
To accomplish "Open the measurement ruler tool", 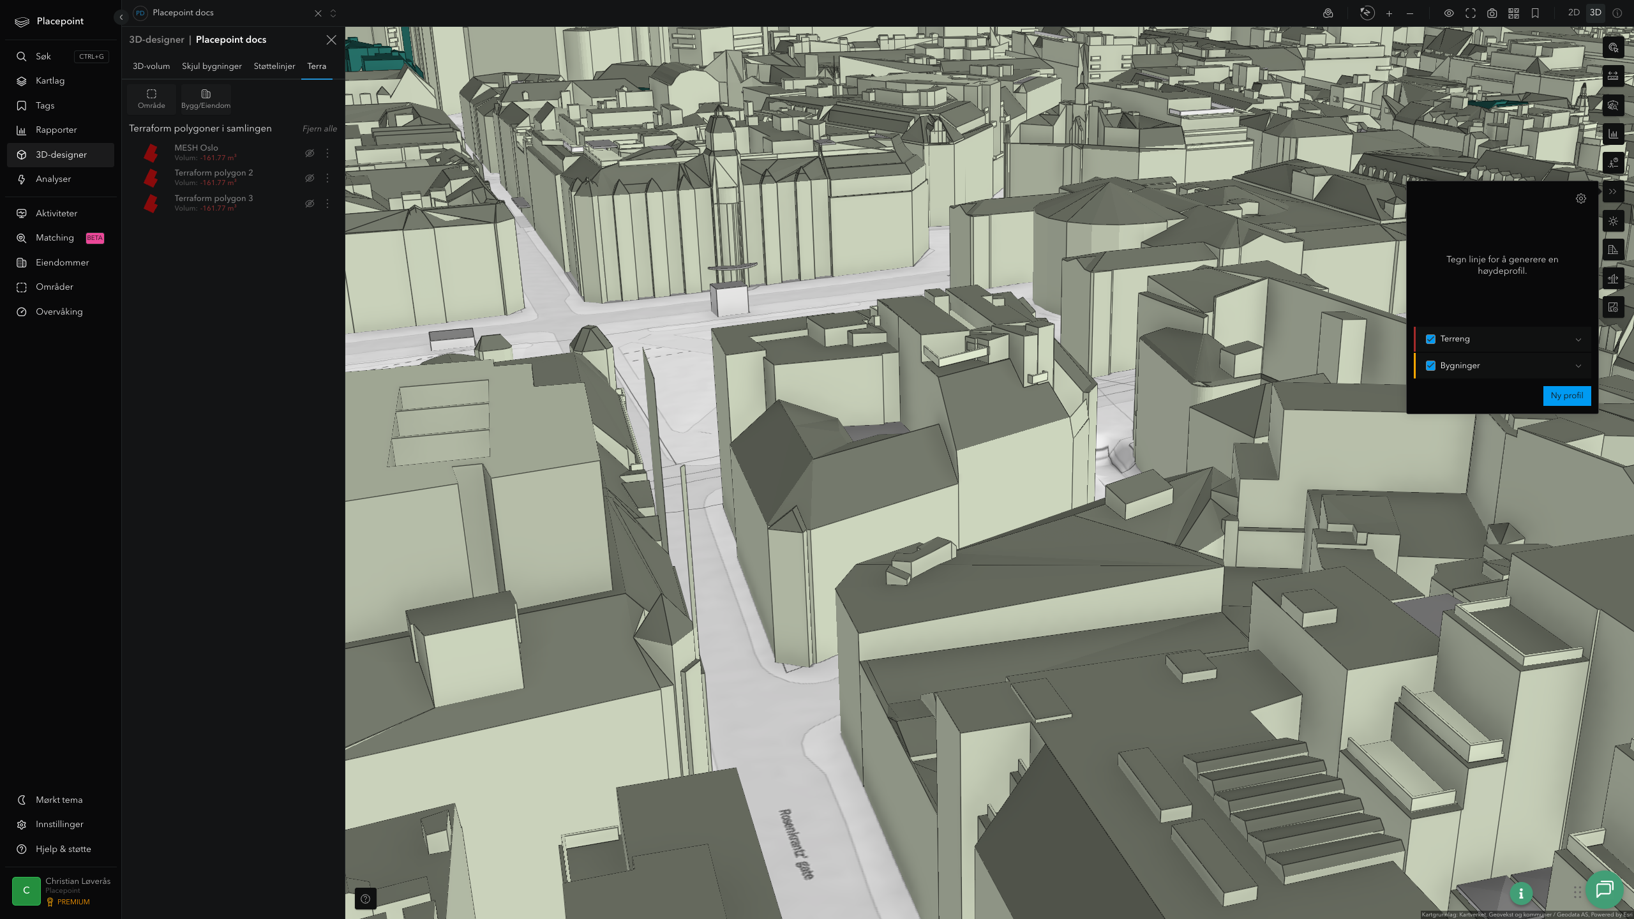I will coord(1613,77).
